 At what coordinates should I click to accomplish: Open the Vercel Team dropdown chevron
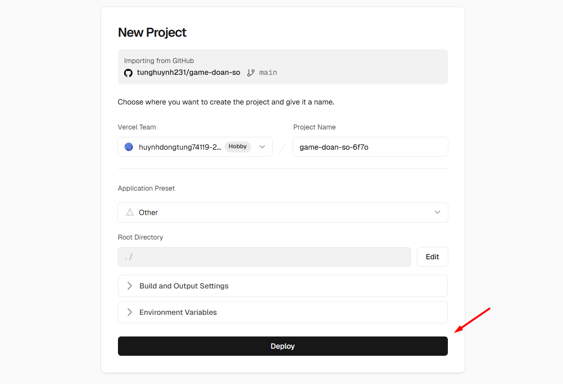tap(262, 147)
